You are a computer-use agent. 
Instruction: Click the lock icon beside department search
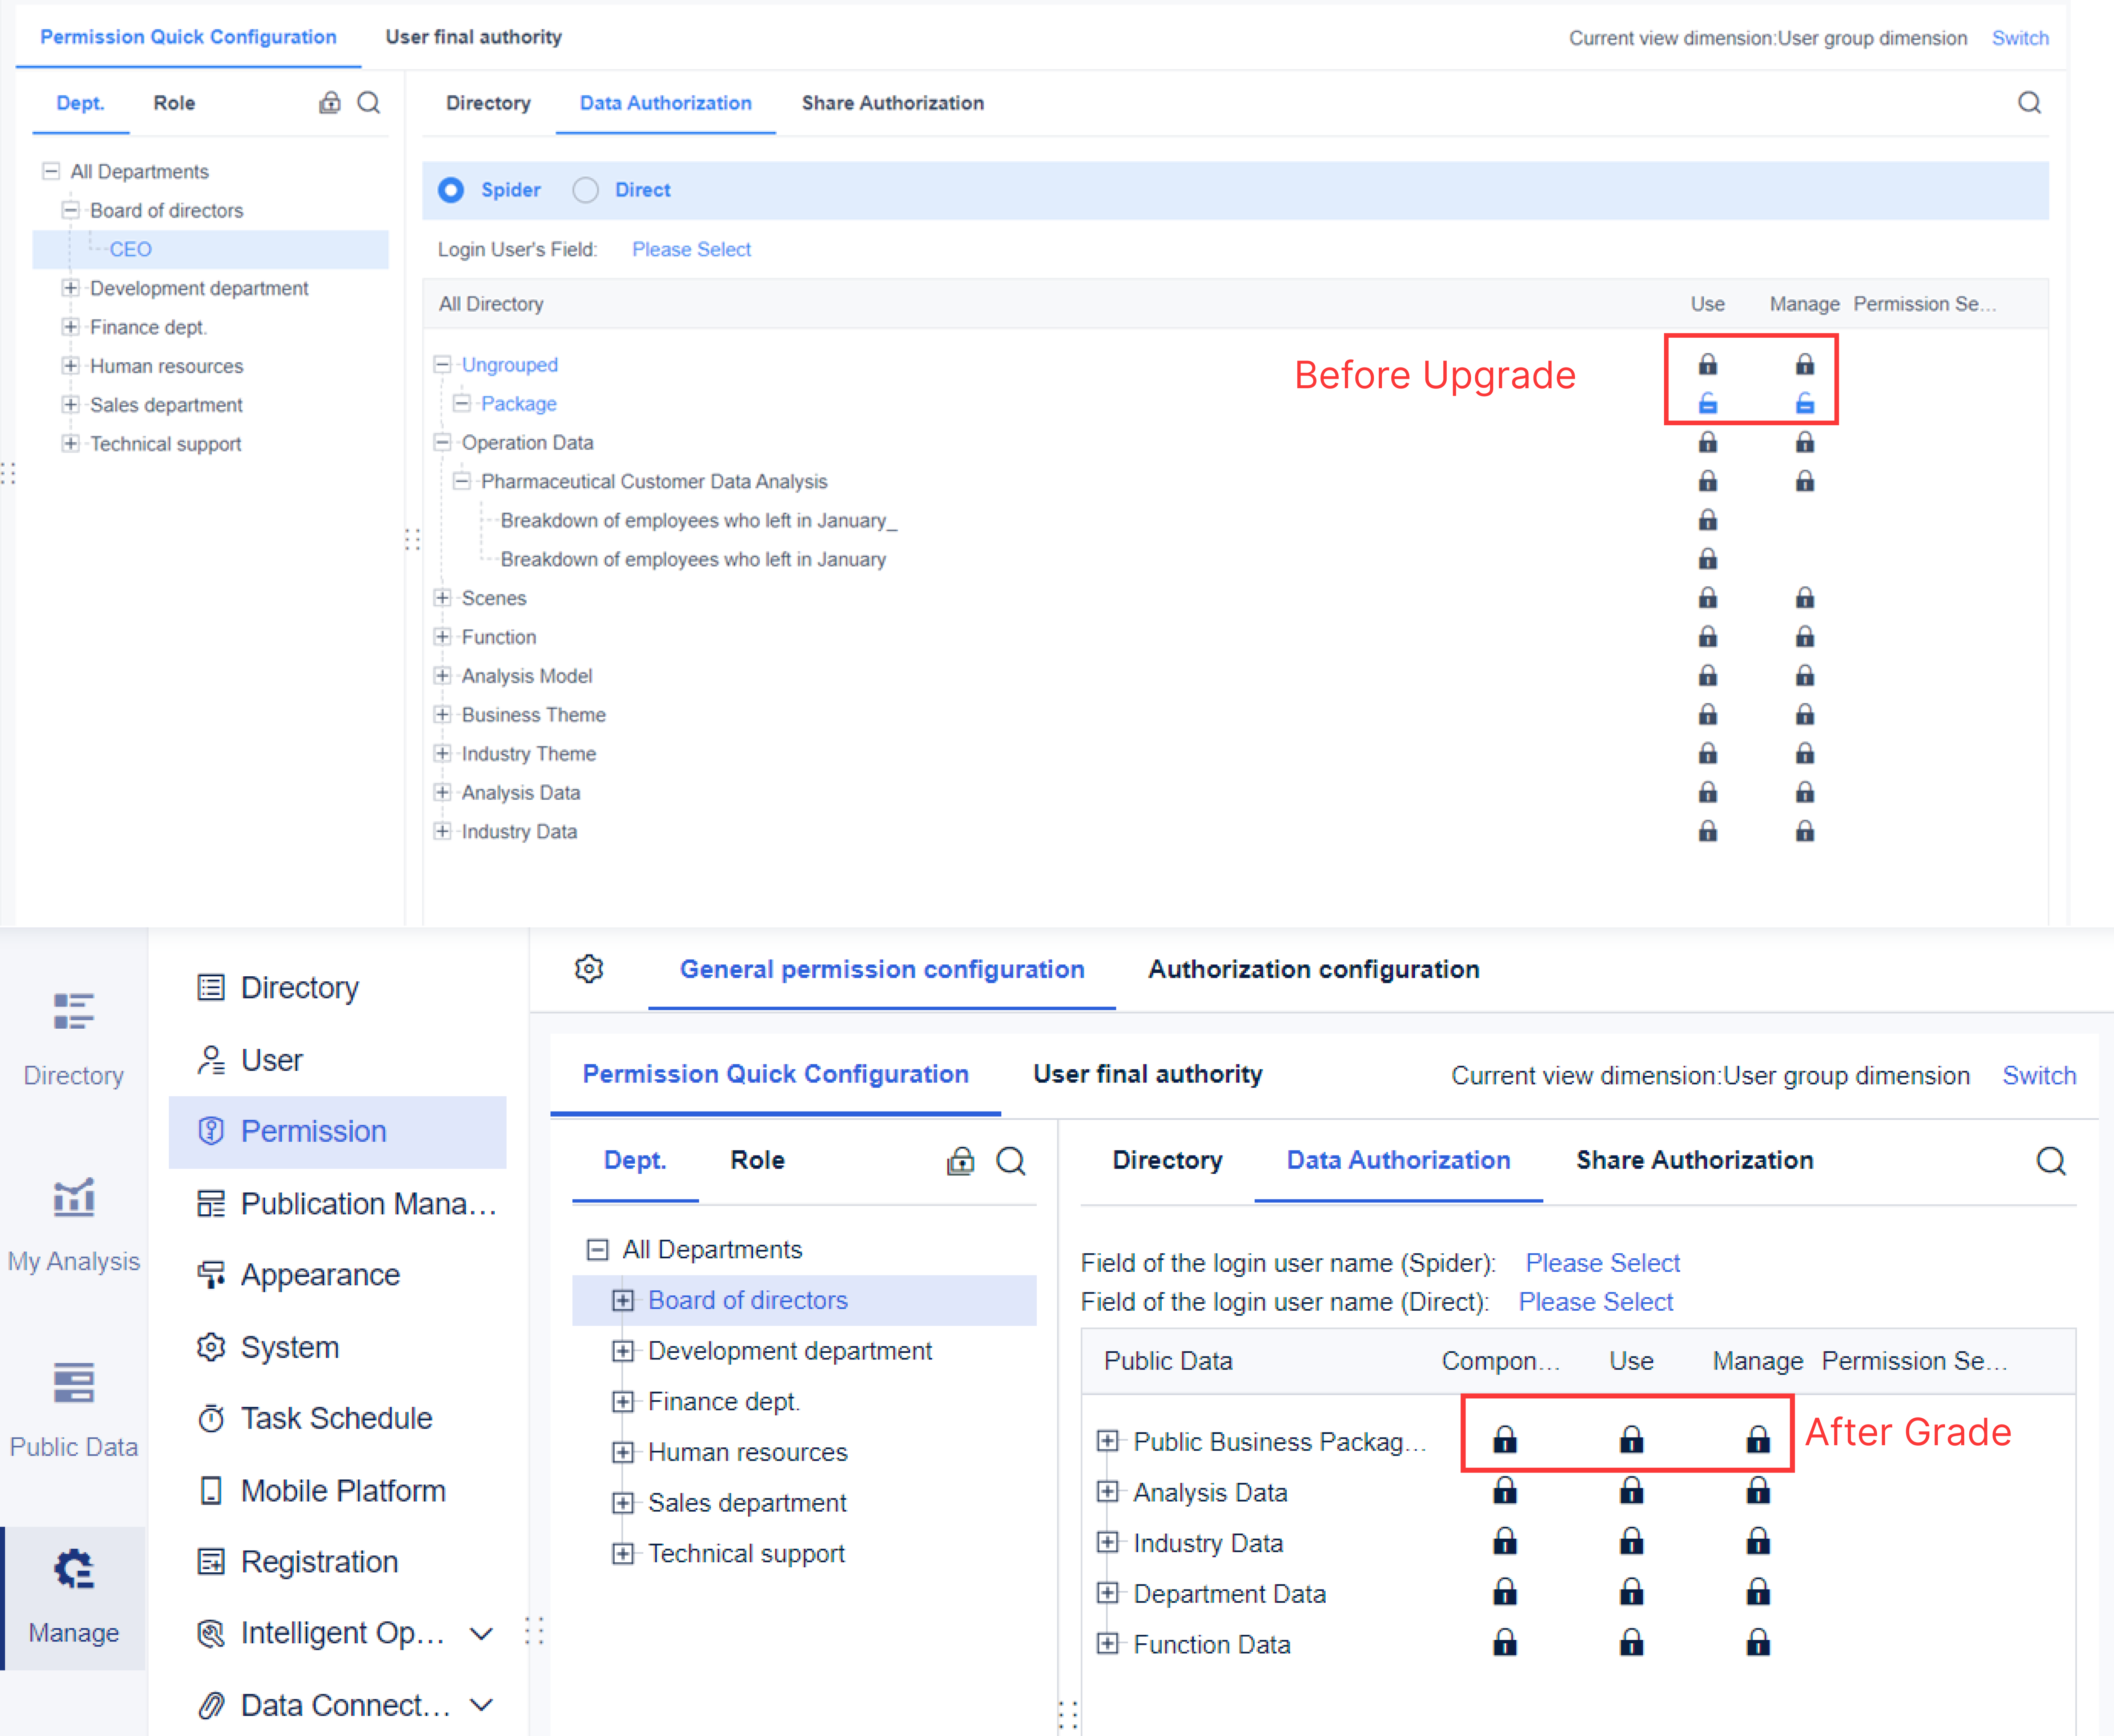tap(330, 102)
